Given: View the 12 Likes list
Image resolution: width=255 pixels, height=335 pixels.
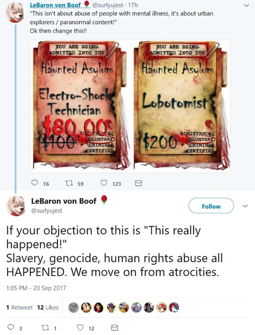Looking at the screenshot, I should tap(48, 307).
